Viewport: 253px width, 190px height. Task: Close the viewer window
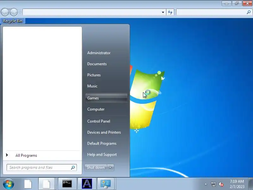click(247, 3)
